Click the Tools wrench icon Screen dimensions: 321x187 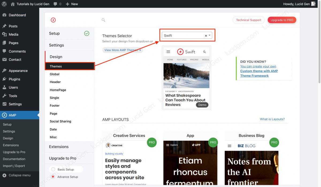coord(4,96)
